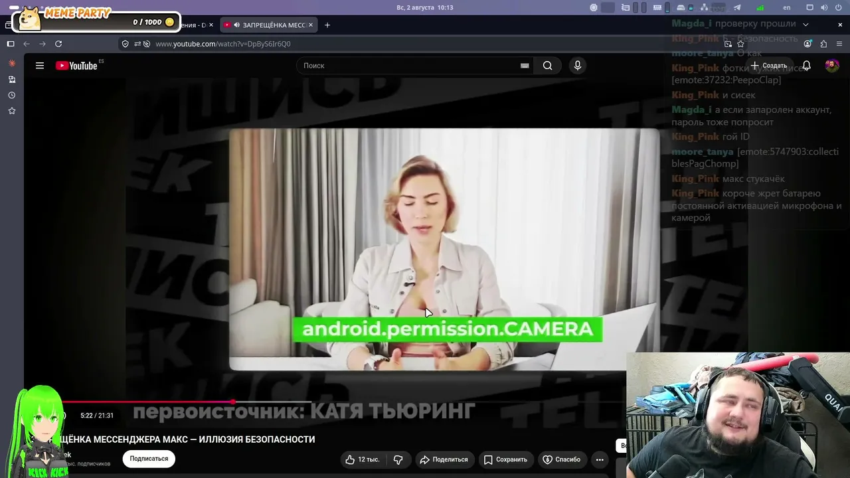The image size is (850, 478).
Task: Open the site permissions icon in the address bar
Action: pos(137,44)
